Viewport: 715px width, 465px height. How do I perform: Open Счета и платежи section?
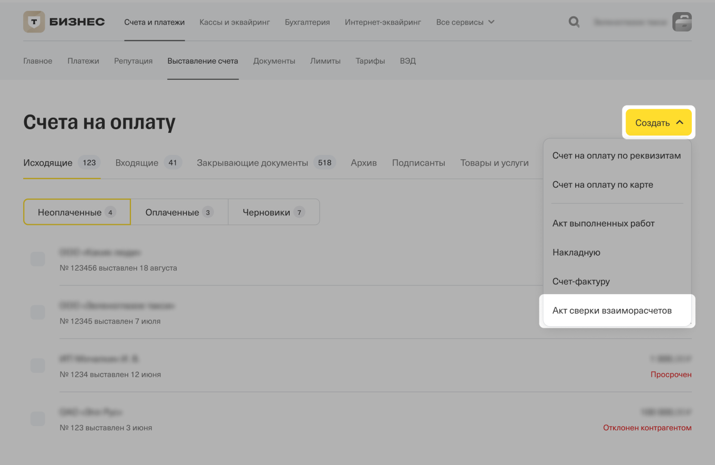pos(155,22)
